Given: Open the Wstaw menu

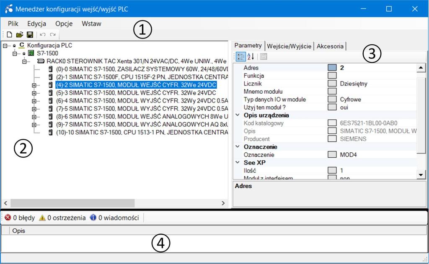Looking at the screenshot, I should pos(91,23).
